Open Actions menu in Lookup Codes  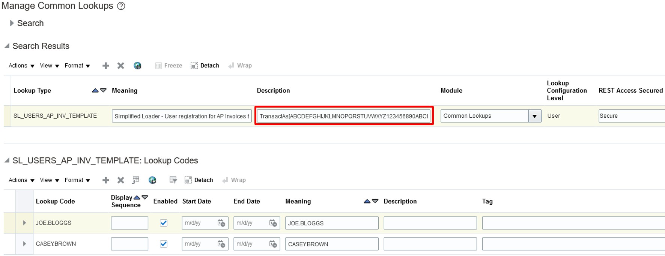pos(21,180)
